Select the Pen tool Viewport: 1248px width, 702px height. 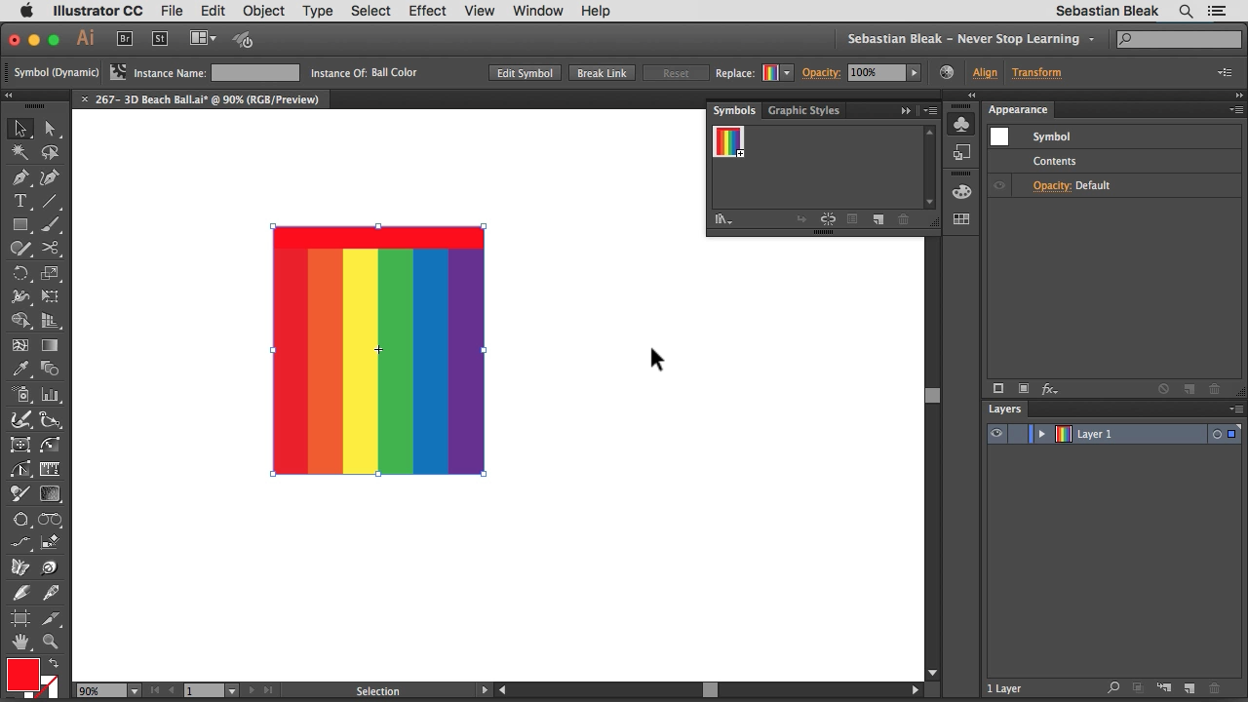coord(20,177)
